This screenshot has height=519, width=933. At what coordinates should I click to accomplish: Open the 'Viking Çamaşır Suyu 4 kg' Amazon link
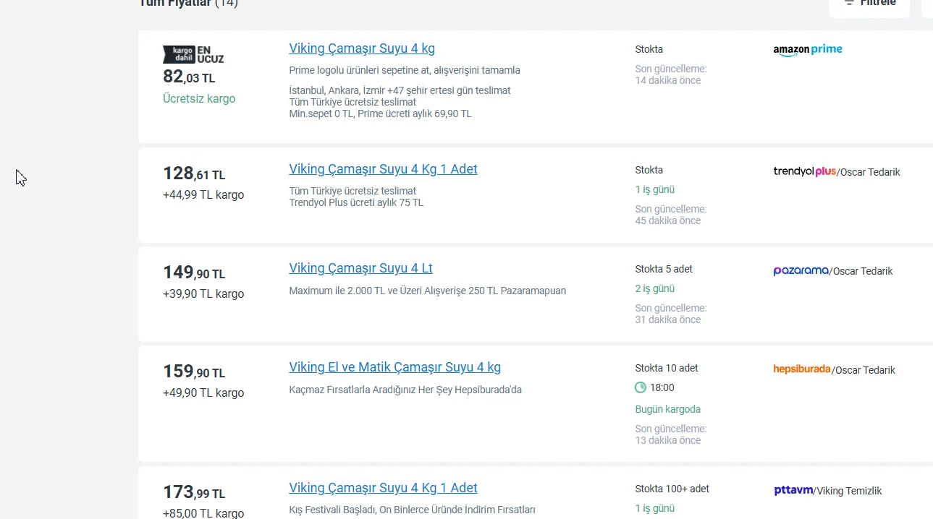[362, 48]
